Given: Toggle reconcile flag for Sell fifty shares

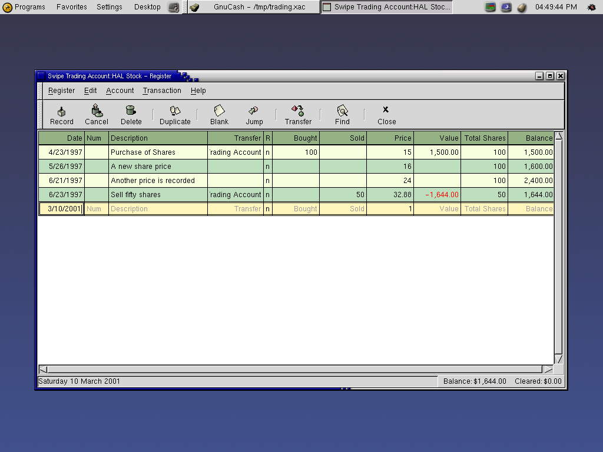Looking at the screenshot, I should (x=268, y=195).
